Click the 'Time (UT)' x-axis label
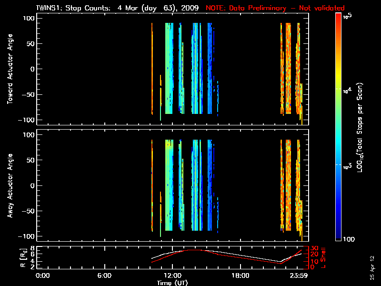This screenshot has width=381, height=286. (172, 282)
